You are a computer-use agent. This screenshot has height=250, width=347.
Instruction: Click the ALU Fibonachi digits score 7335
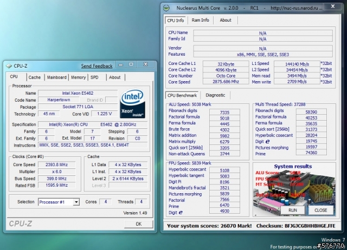[224, 112]
